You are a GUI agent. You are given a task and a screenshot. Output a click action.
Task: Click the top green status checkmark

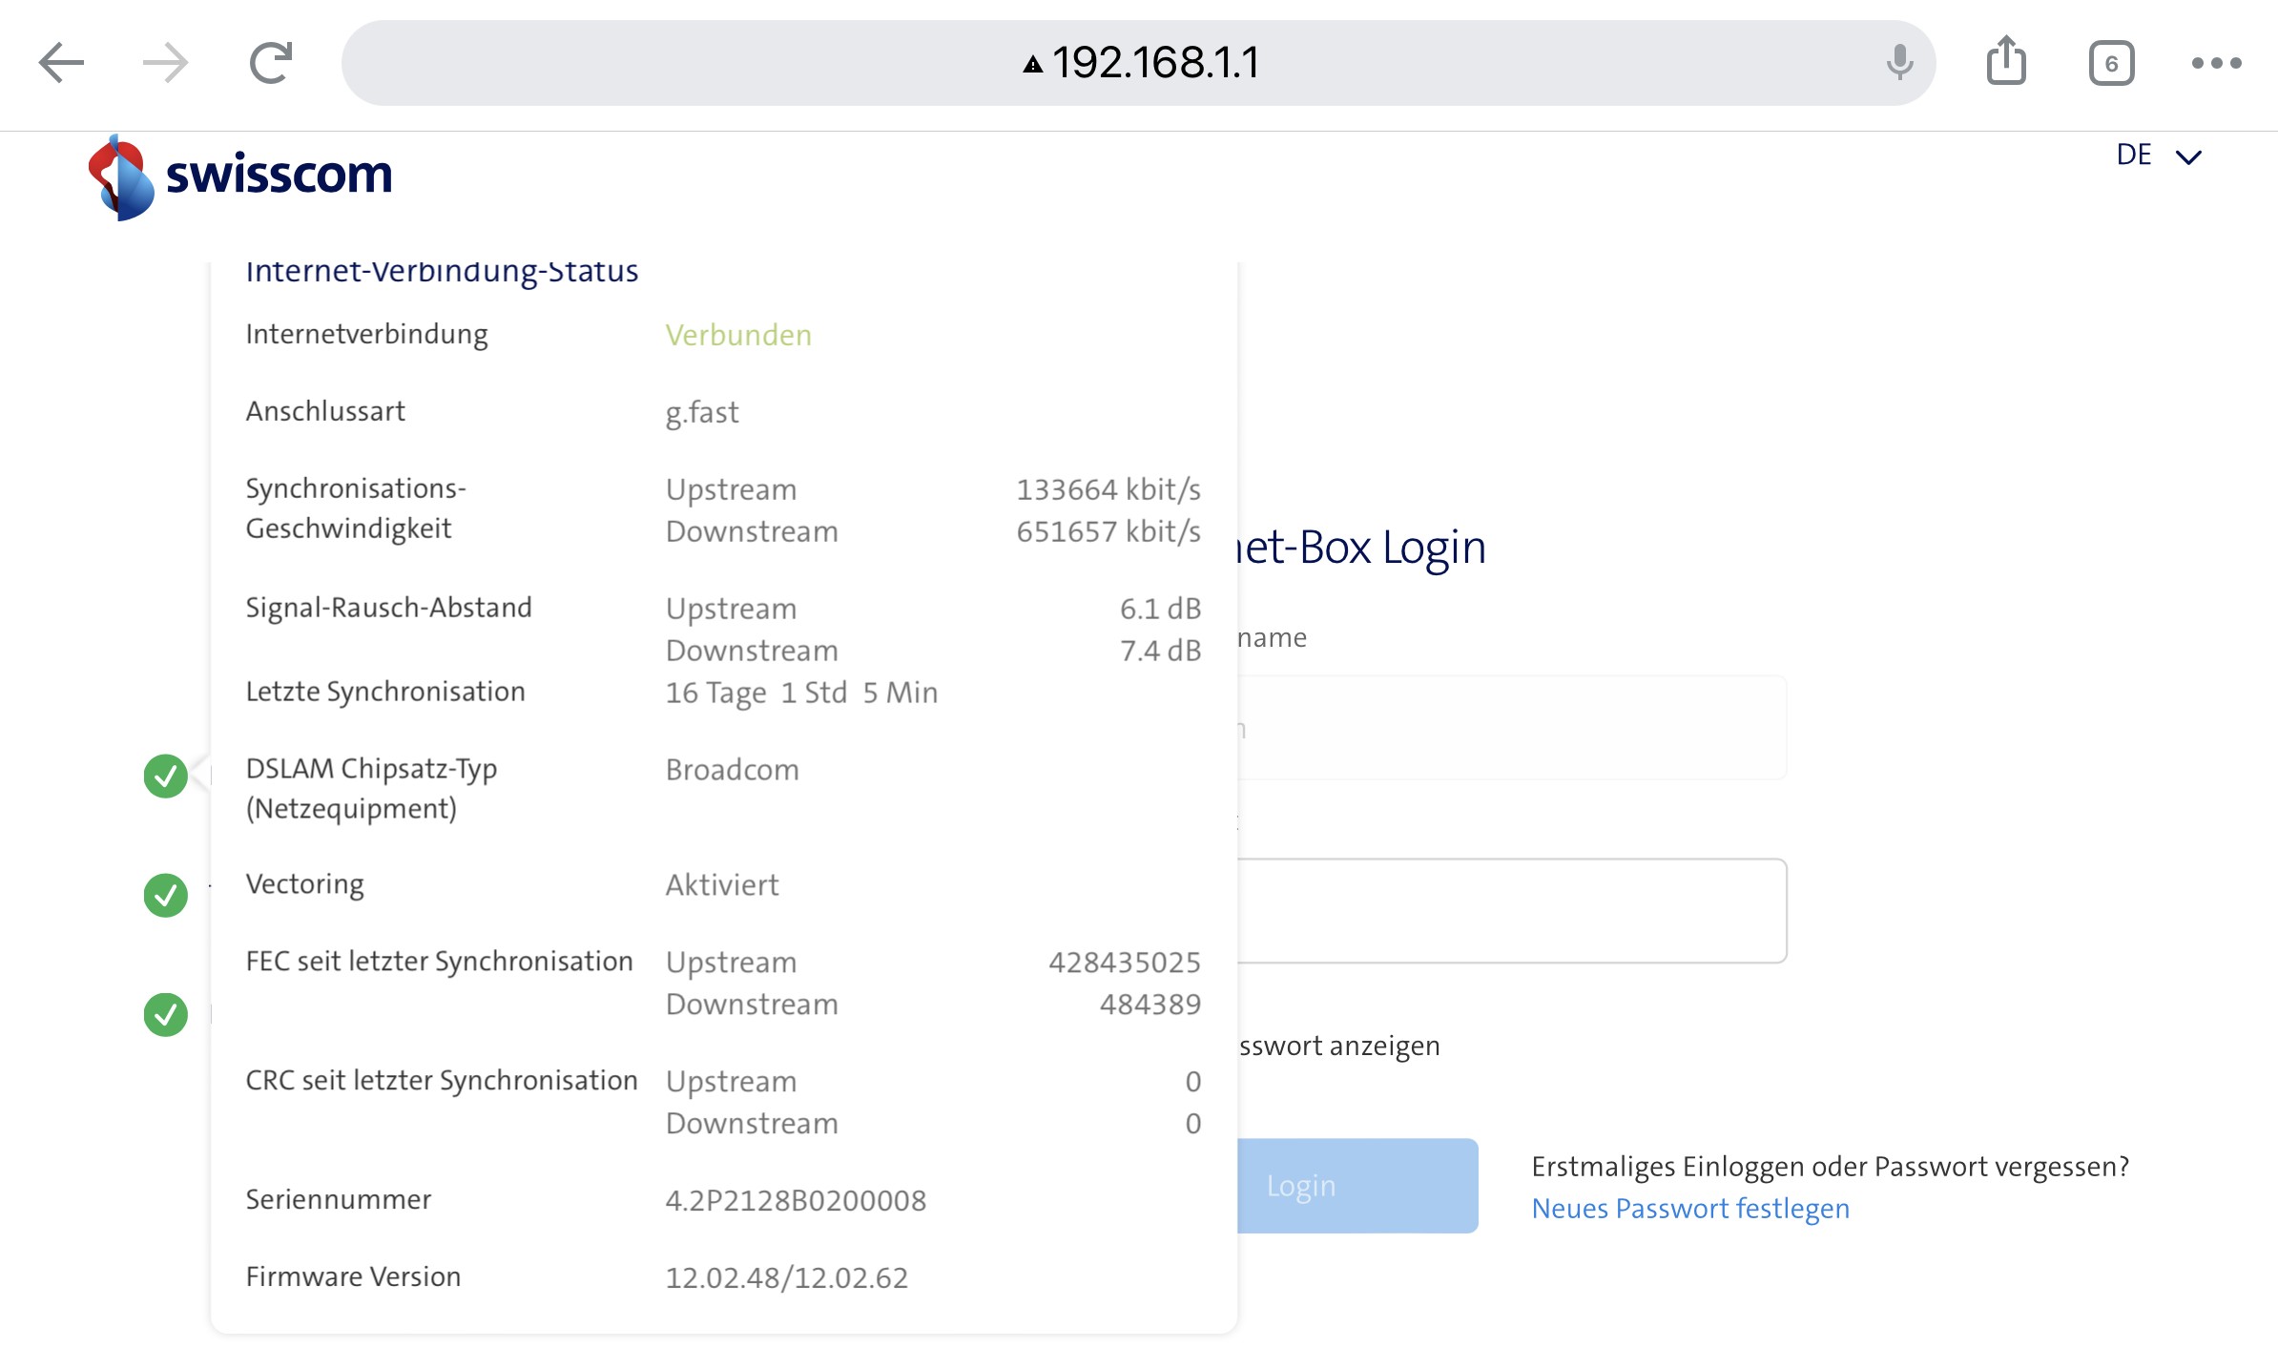pyautogui.click(x=166, y=776)
